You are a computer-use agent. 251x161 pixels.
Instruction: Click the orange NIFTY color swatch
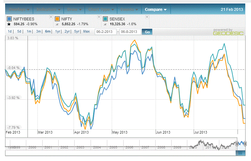[x=57, y=19]
